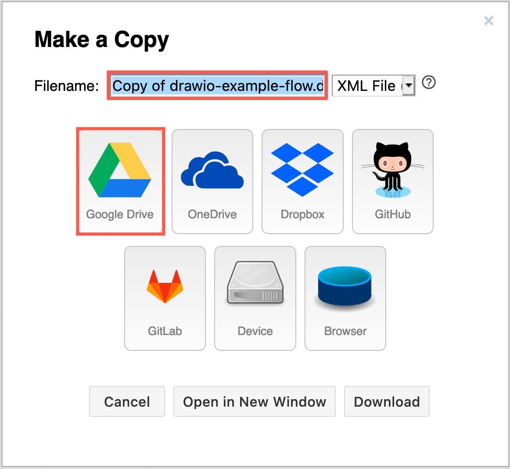This screenshot has width=510, height=469.
Task: Select Google Drive as the storage location
Action: pyautogui.click(x=120, y=181)
